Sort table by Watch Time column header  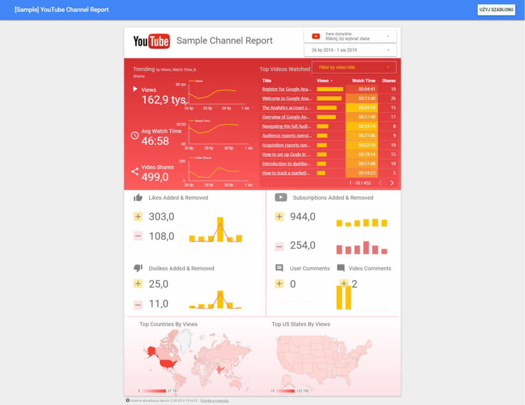click(364, 81)
